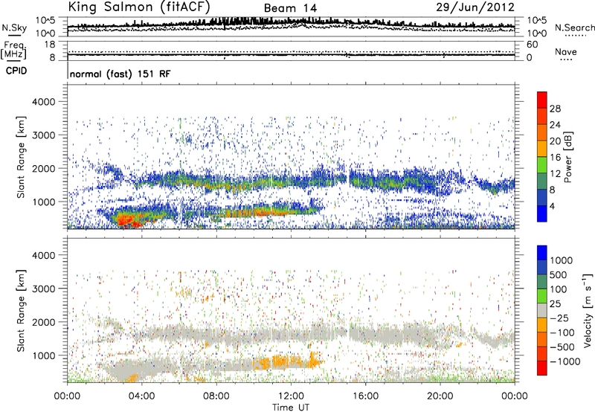Click the "2000" tick in the power panel

tap(43, 168)
